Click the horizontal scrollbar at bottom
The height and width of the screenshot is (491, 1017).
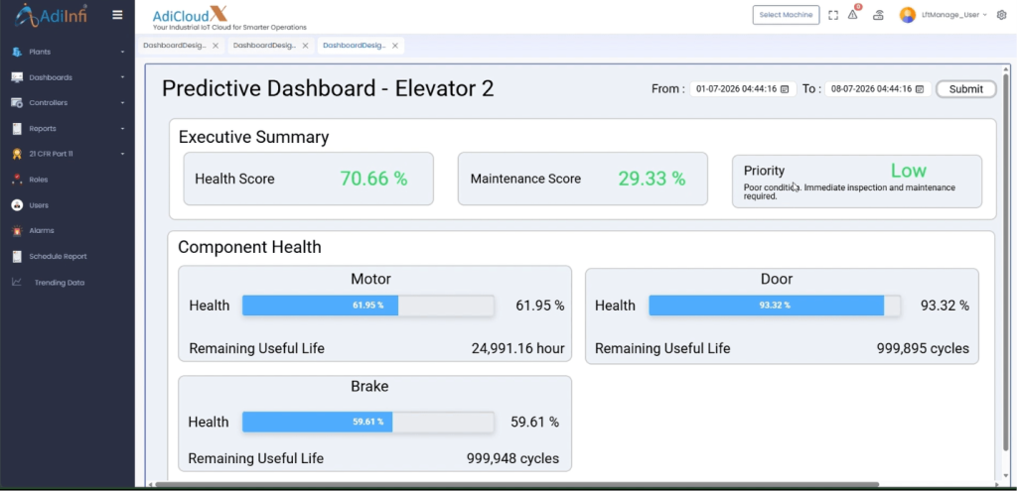coord(516,484)
